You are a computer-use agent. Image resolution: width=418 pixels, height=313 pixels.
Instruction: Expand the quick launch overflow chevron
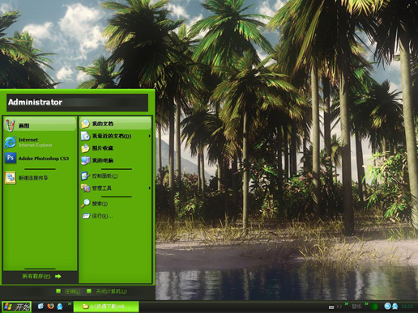click(70, 304)
